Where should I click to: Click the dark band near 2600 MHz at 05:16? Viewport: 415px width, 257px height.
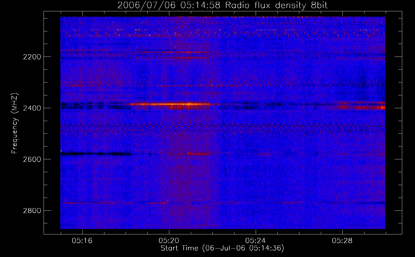tap(95, 154)
